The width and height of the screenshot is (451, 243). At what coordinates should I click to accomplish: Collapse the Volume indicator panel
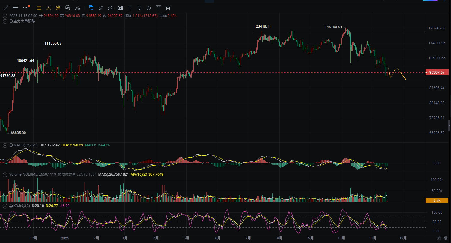tap(5, 174)
